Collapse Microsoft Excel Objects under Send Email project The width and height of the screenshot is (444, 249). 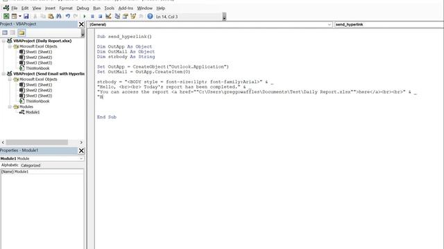click(10, 80)
